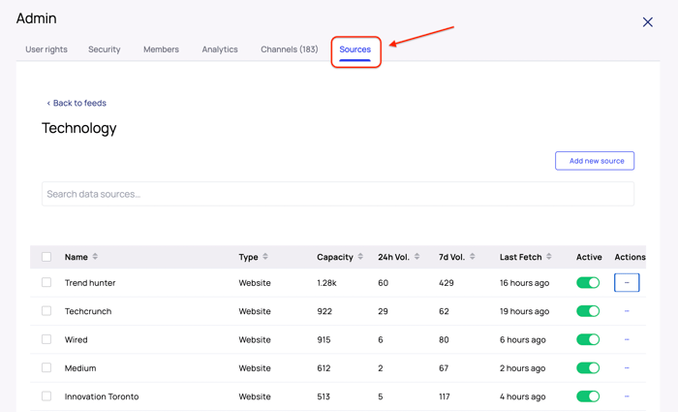Screen dimensions: 678x412
Task: Check the Techcrunch row checkbox
Action: pos(46,311)
